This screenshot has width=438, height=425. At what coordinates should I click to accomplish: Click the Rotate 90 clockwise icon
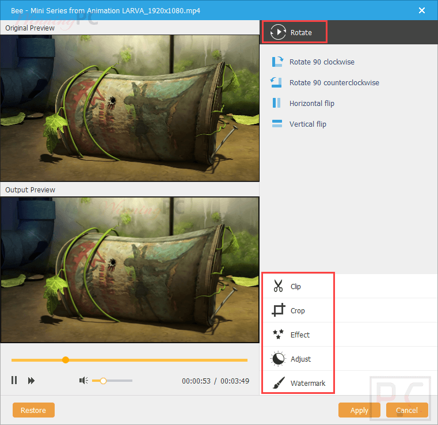pos(277,62)
